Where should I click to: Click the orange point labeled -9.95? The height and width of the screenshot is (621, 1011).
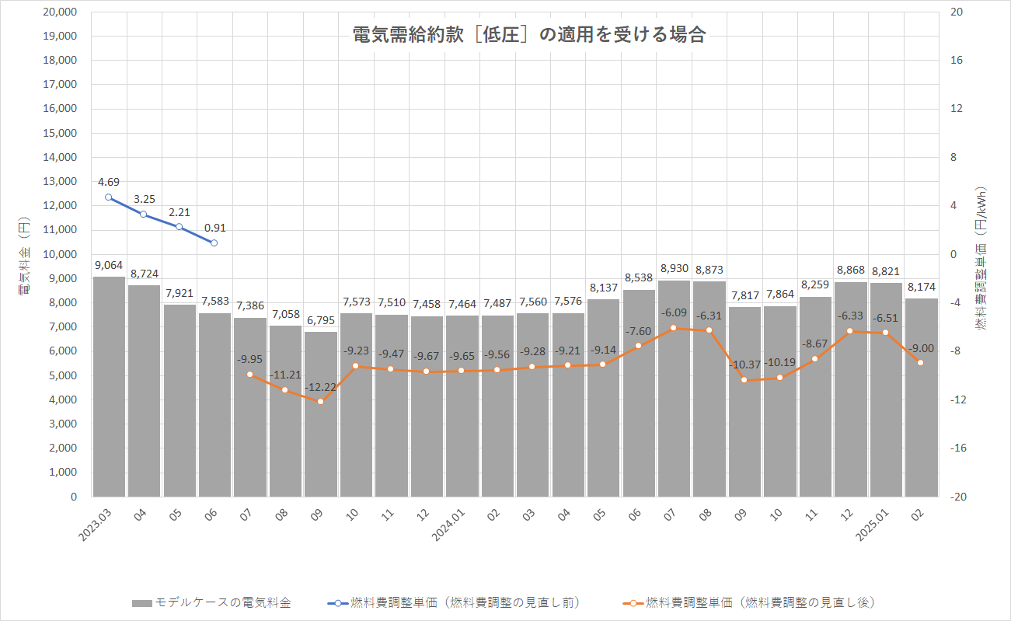[250, 375]
